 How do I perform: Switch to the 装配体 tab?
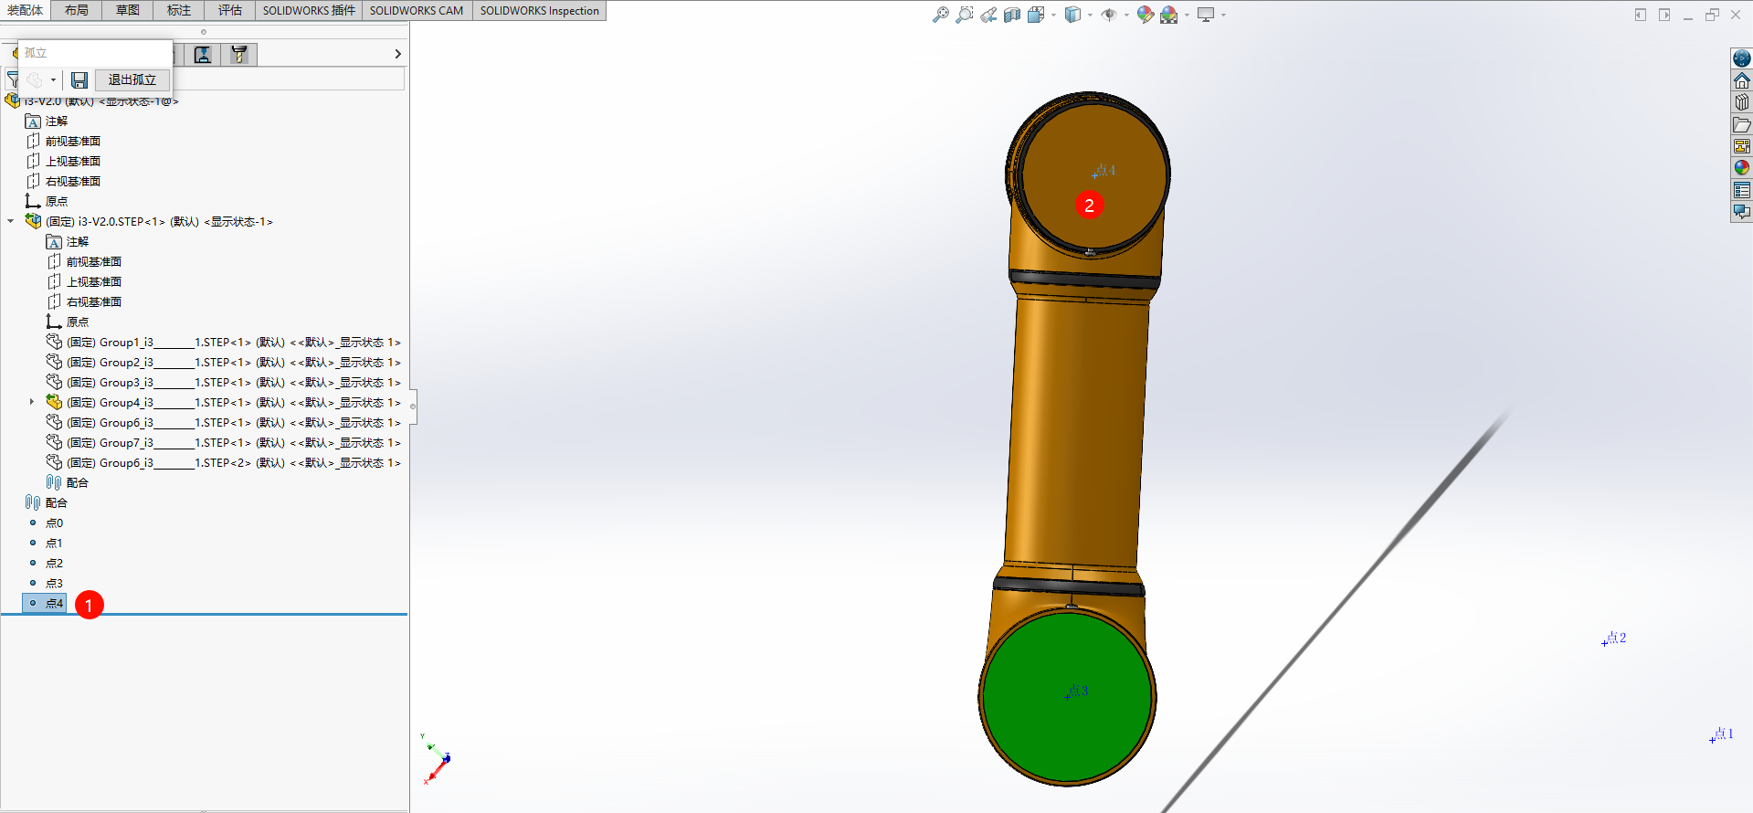26,10
